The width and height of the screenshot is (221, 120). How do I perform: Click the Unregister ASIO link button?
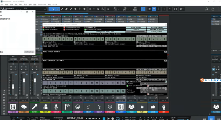click(104, 32)
